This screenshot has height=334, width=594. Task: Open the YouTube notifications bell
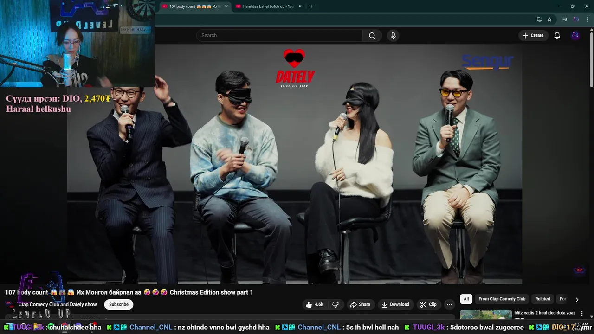coord(557,36)
